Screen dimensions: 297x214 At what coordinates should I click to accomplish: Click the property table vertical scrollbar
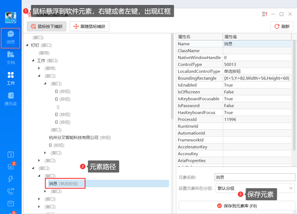[294, 95]
